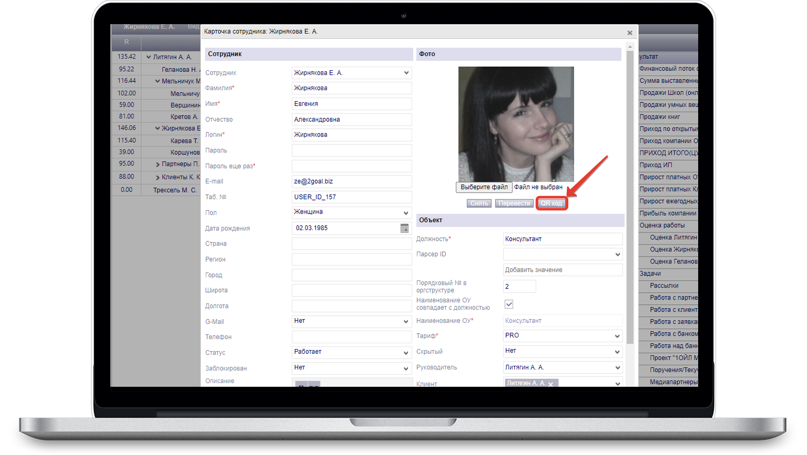Viewport: 807px width, 455px height.
Task: Click the Перевести button
Action: [514, 204]
